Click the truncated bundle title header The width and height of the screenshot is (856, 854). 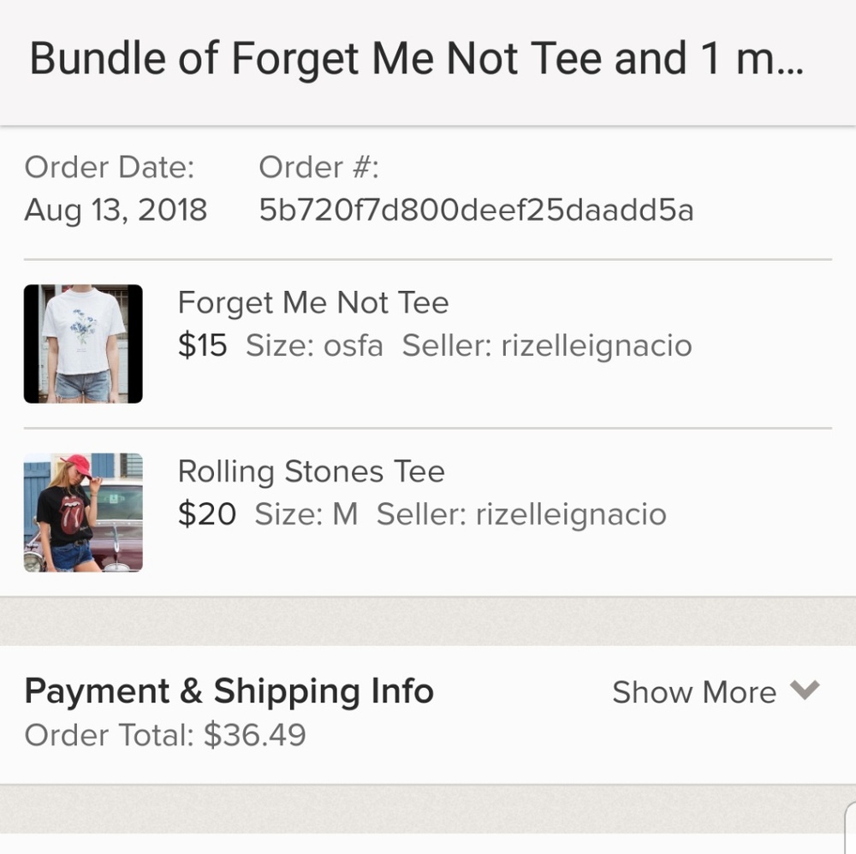coord(418,57)
